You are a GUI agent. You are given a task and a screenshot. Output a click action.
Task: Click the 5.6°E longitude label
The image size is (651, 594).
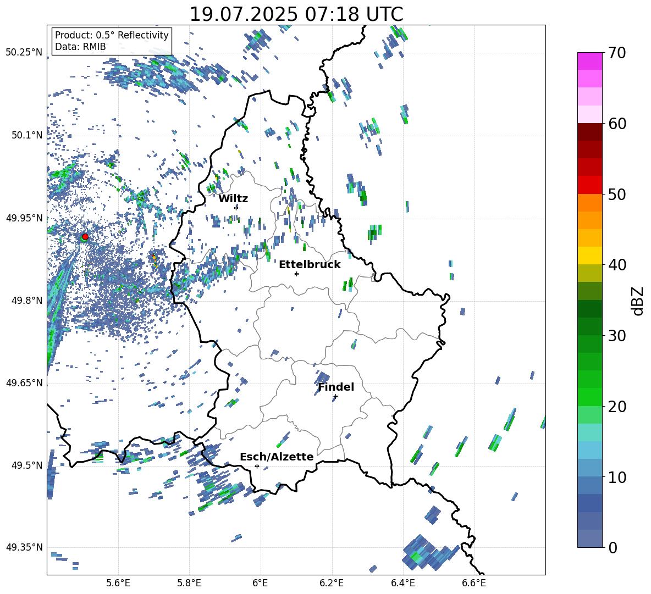click(118, 583)
